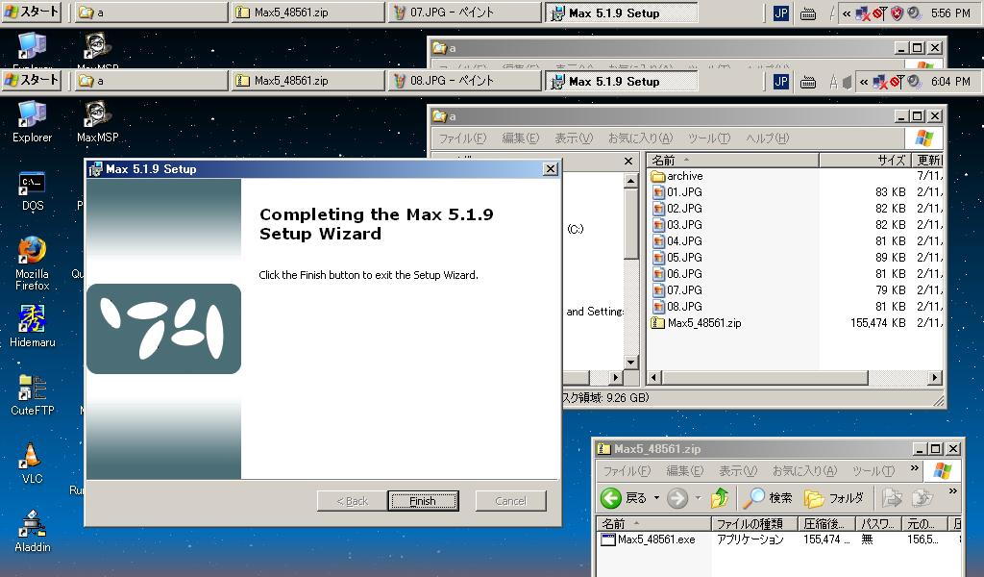
Task: Open the Explorer desktop shortcut
Action: tap(32, 122)
